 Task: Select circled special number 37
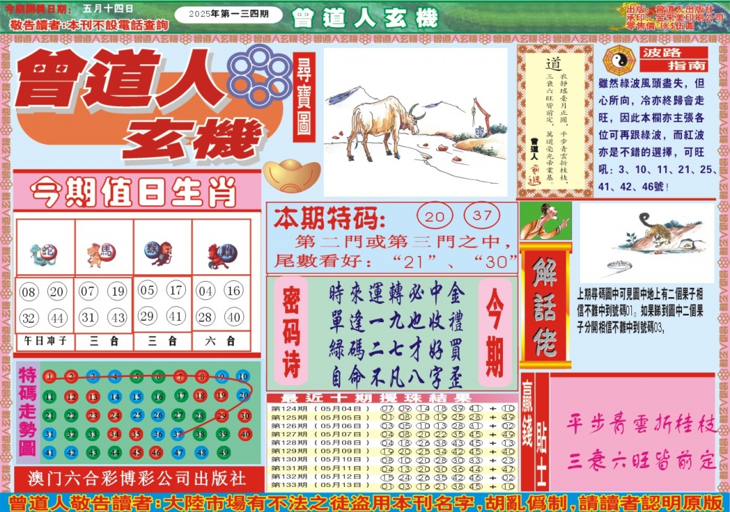[x=482, y=216]
